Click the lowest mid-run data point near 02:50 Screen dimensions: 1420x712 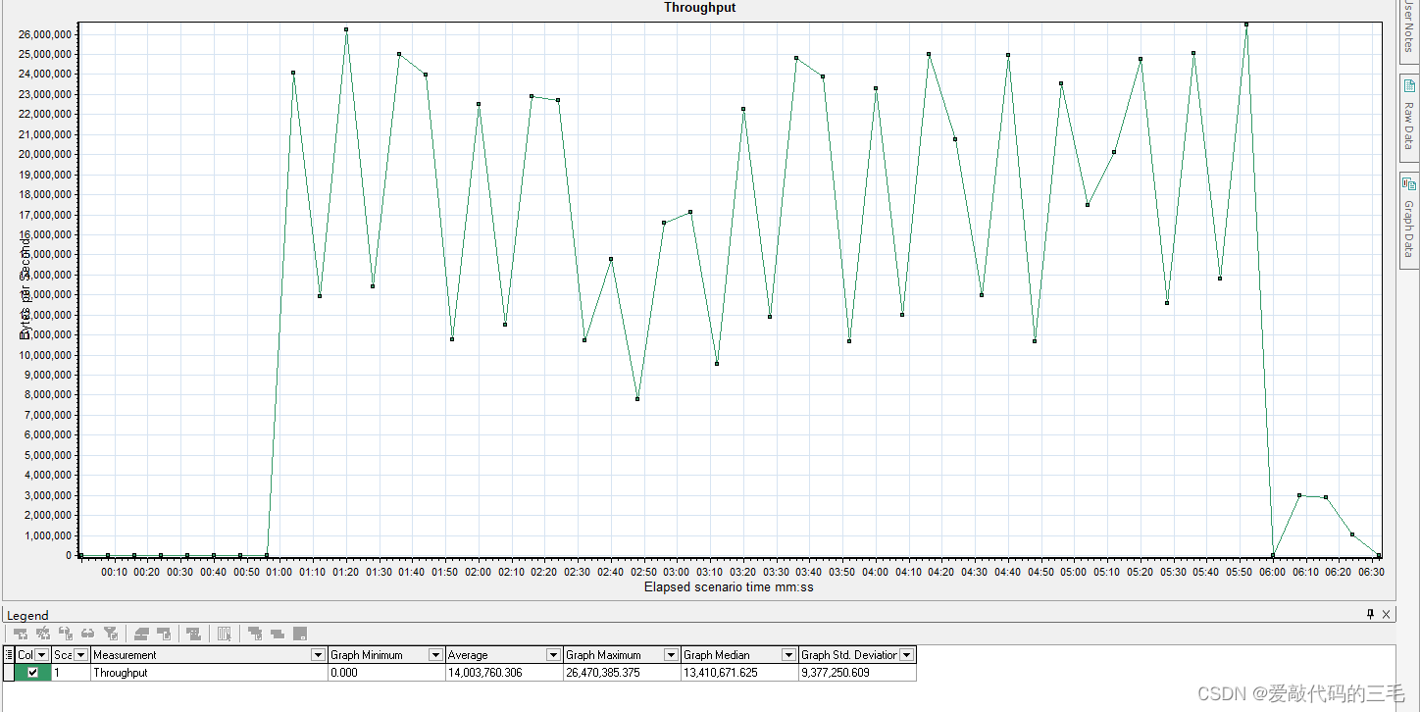[x=637, y=399]
